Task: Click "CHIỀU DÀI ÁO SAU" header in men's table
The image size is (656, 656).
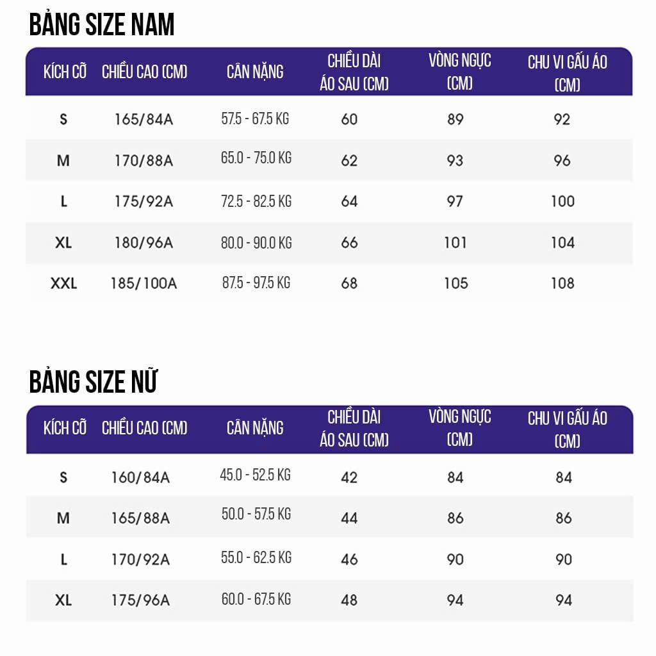Action: coord(354,72)
